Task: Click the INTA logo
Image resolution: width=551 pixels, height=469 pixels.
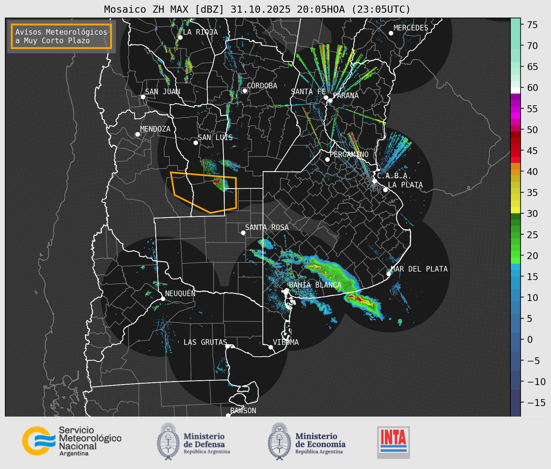Action: pos(393,442)
